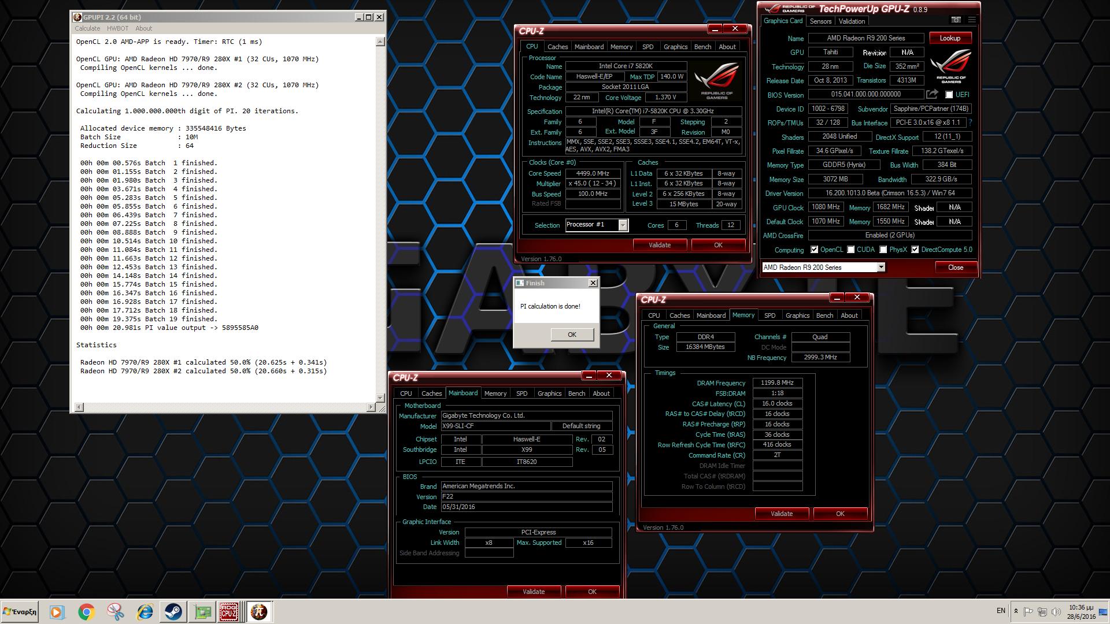Switch to Validation tab in GPU-Z

pos(852,21)
